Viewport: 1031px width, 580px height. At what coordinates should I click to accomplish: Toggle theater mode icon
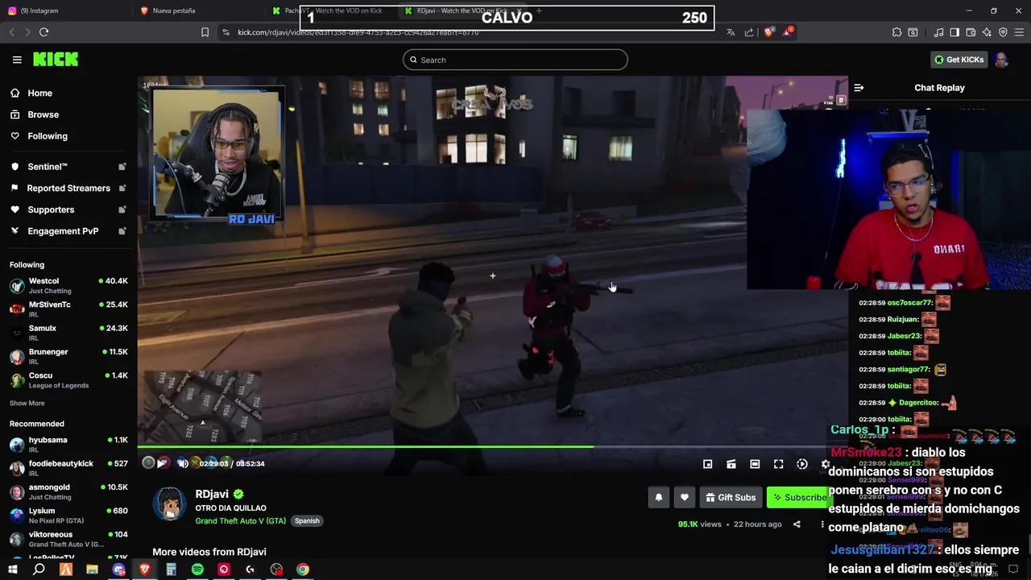pos(755,464)
